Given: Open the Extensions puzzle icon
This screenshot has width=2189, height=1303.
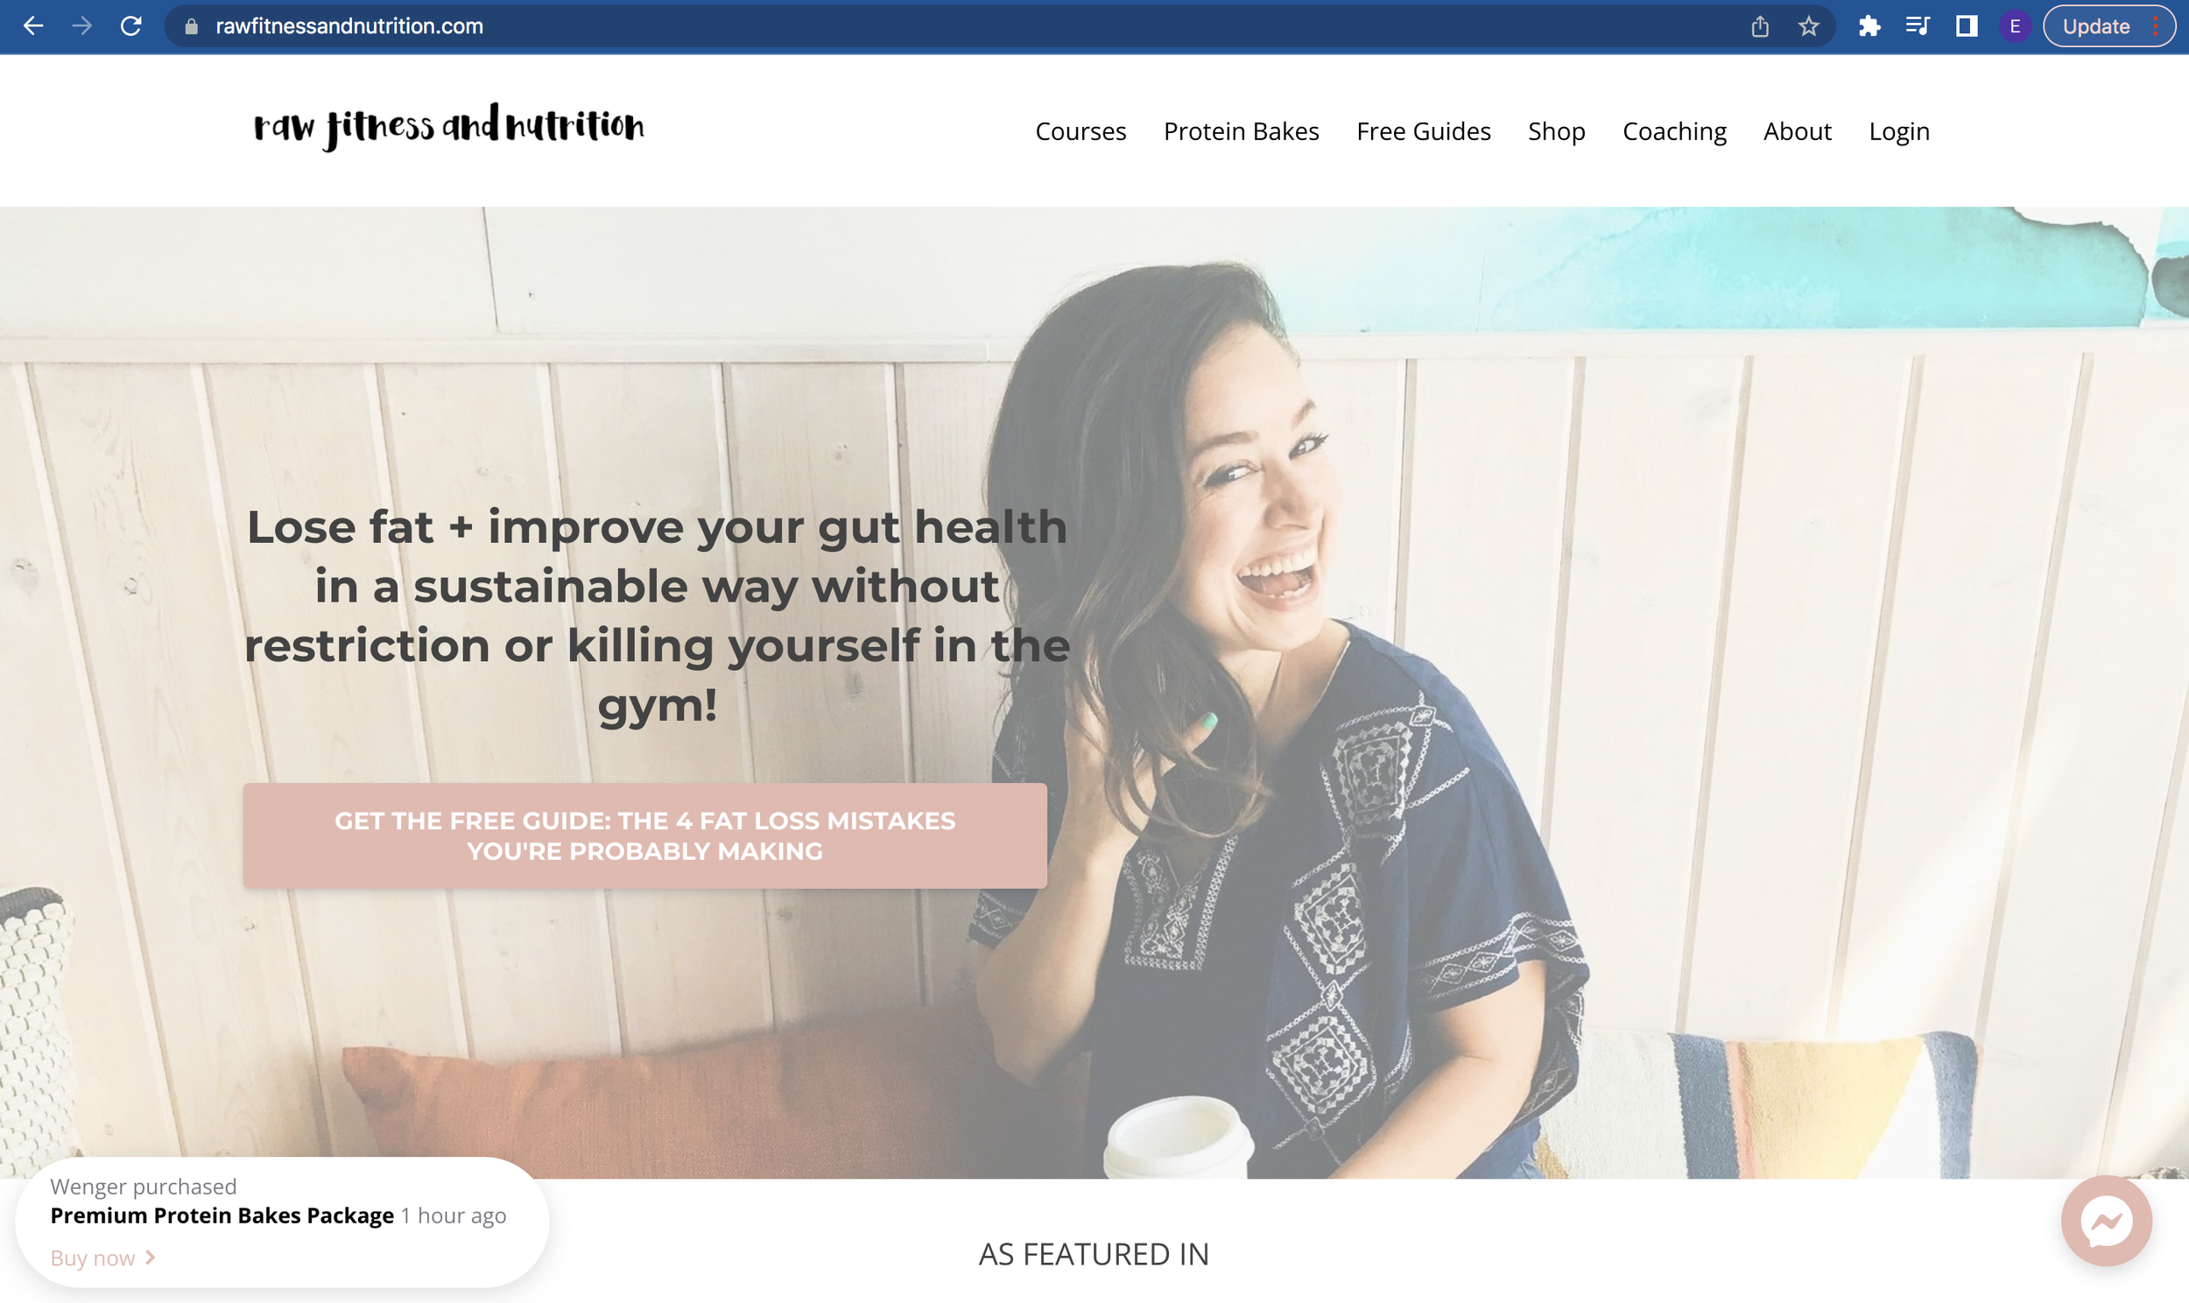Looking at the screenshot, I should 1869,26.
